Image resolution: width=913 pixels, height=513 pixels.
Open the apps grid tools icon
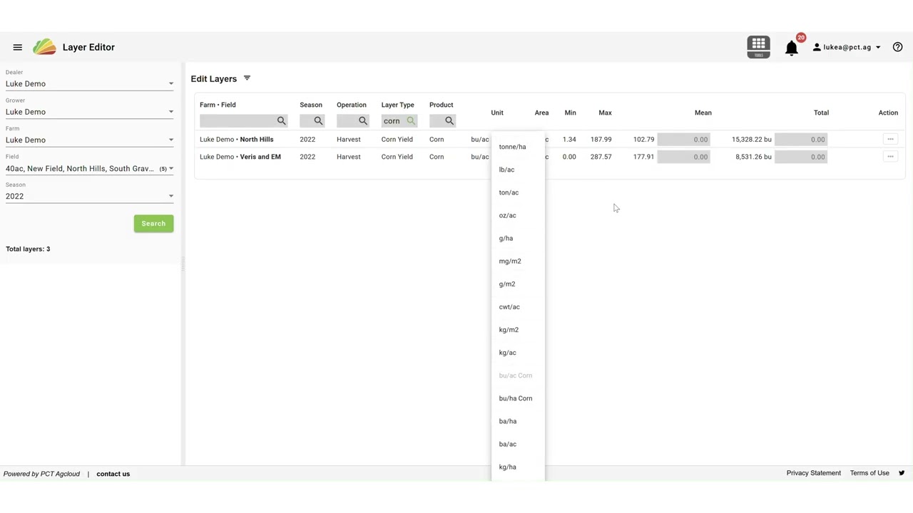(758, 47)
